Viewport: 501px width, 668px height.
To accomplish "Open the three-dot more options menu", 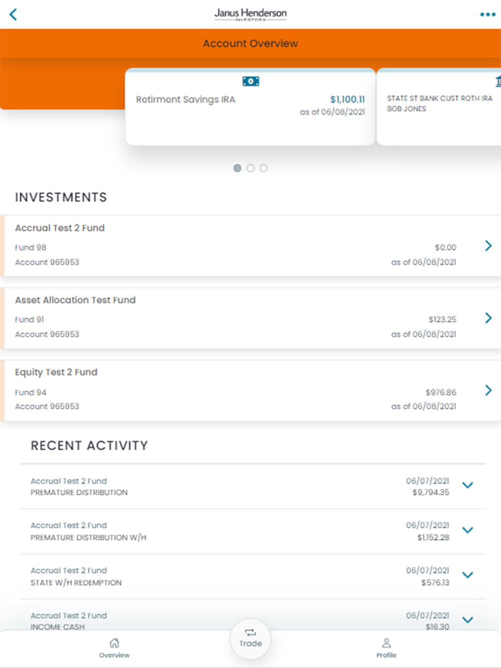I will coord(487,15).
